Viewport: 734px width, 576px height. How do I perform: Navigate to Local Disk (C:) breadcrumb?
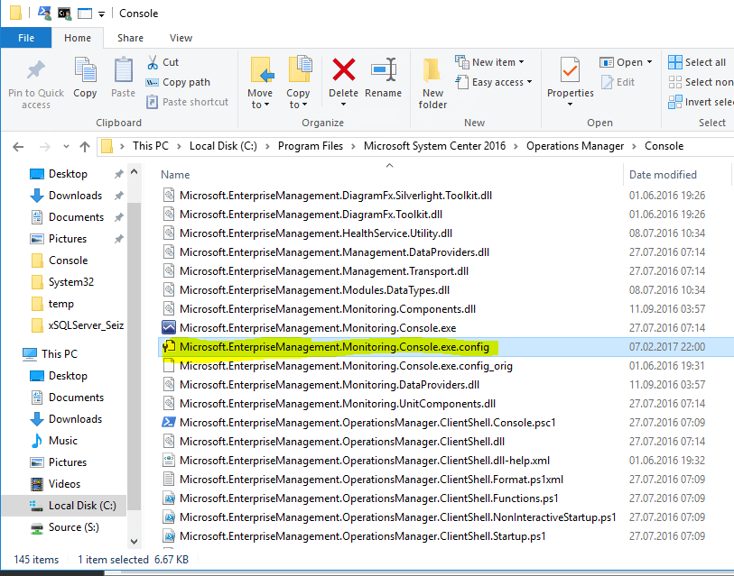coord(223,146)
